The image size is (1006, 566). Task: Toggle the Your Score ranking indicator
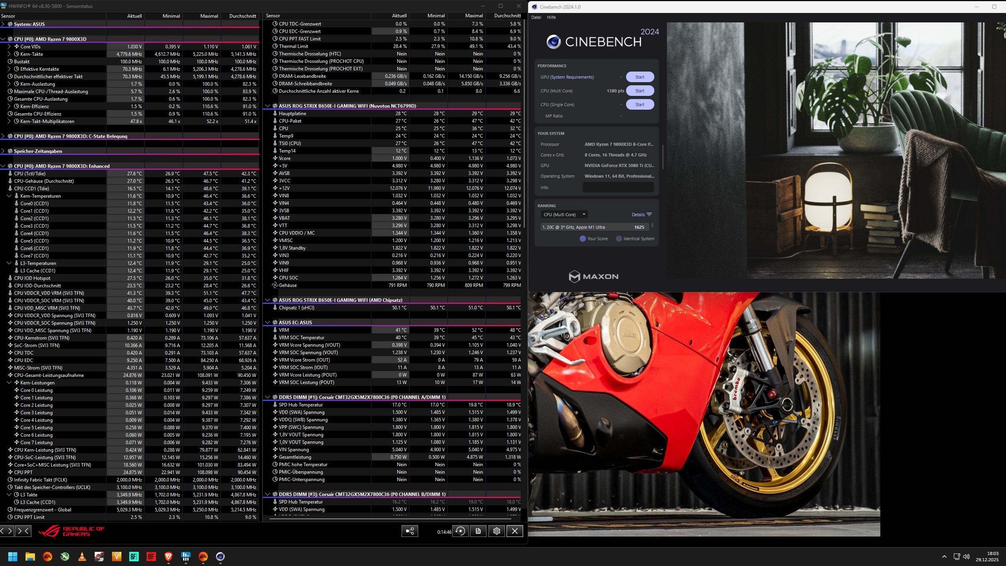coord(583,239)
